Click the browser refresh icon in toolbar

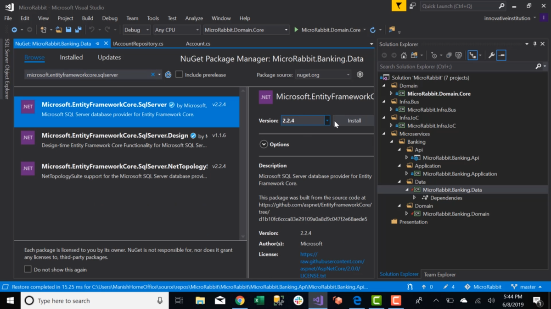pos(373,30)
